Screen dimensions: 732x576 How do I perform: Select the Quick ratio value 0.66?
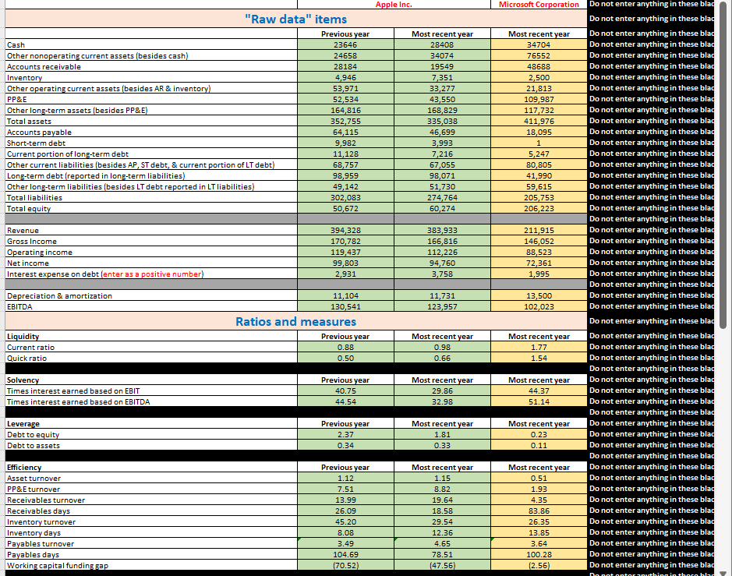pyautogui.click(x=442, y=358)
